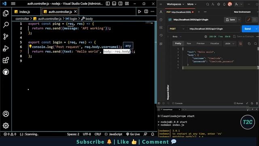Open the Run and Debug view

pos(6,49)
